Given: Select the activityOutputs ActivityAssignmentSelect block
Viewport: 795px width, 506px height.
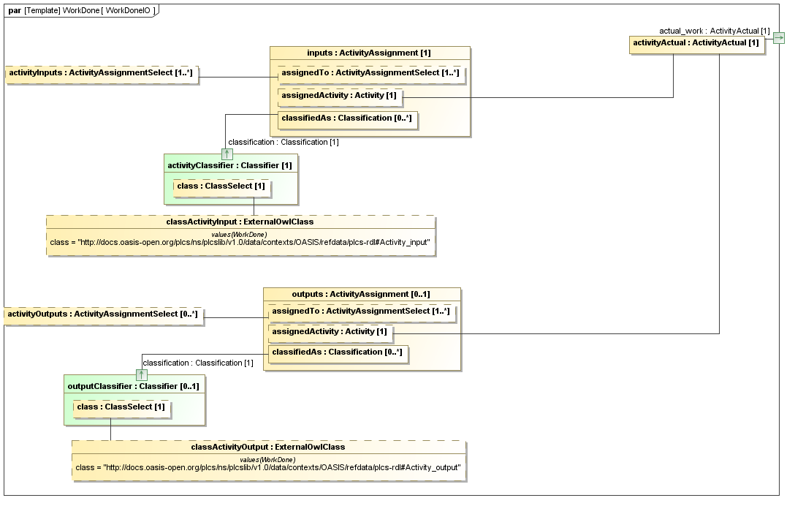Looking at the screenshot, I should coord(102,315).
